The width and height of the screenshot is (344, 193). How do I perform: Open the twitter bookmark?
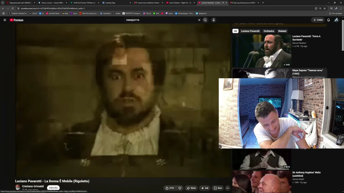pos(117,13)
